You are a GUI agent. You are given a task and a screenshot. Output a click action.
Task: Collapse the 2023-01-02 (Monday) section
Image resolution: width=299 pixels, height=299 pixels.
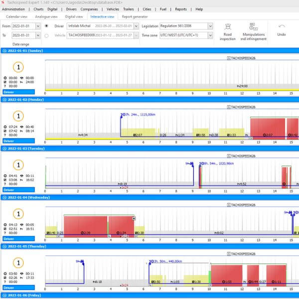[3, 100]
